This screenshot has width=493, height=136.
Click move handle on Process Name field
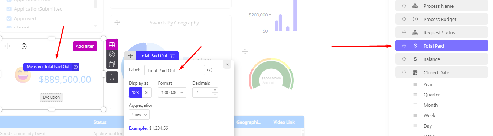404,6
